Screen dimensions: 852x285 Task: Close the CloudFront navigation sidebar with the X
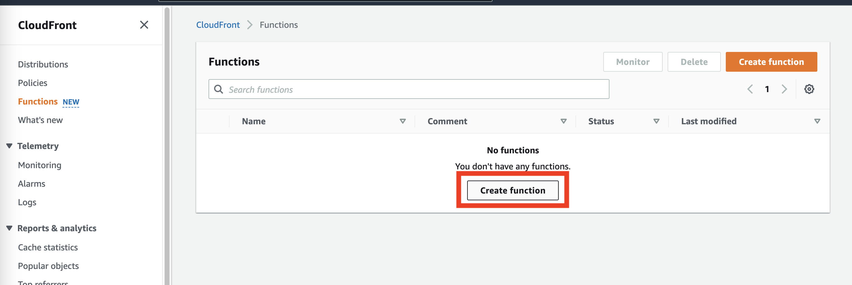coord(144,25)
